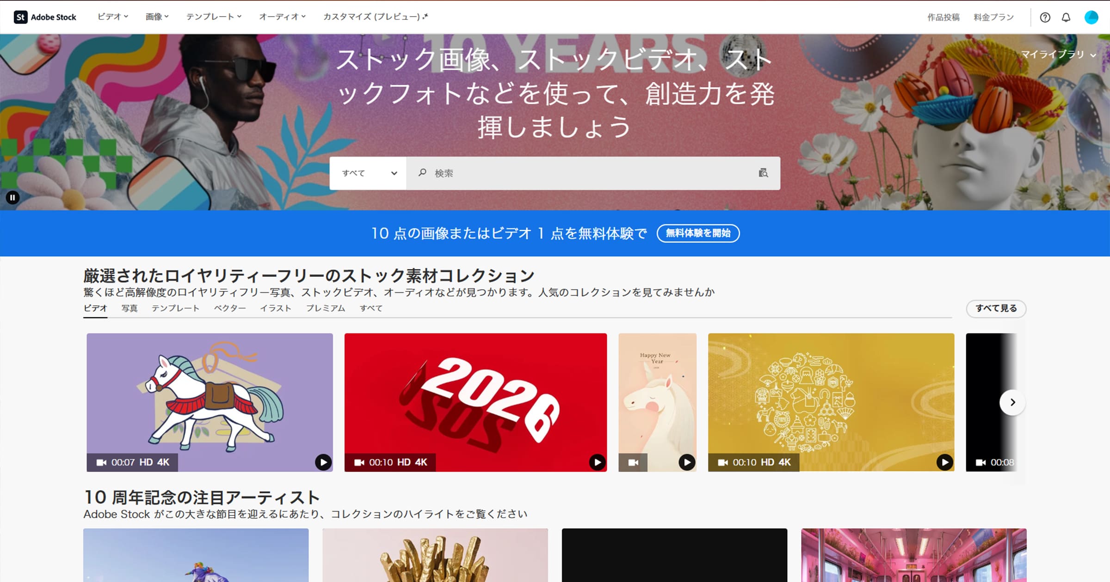Viewport: 1110px width, 582px height.
Task: Open the help question mark icon
Action: pyautogui.click(x=1045, y=18)
